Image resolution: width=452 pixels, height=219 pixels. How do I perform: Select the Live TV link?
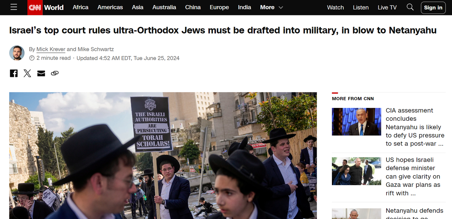click(387, 7)
